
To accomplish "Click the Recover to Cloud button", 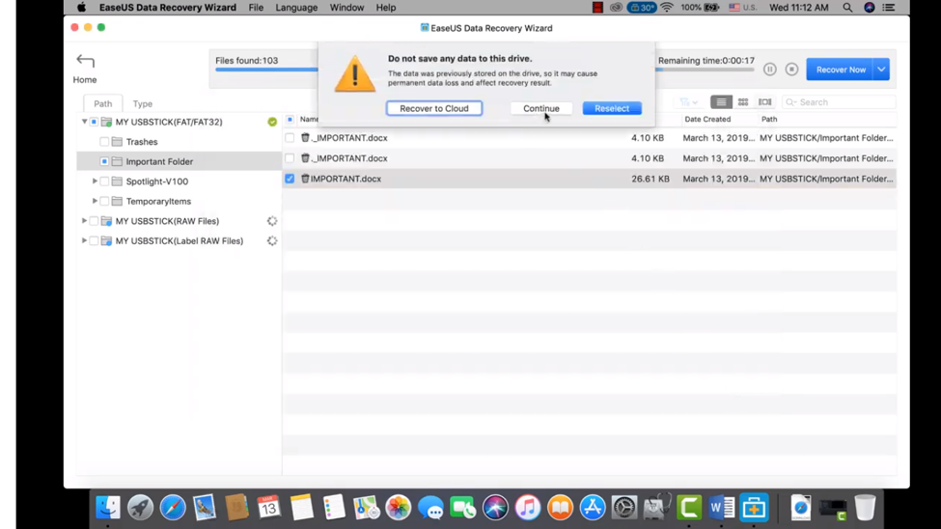I will tap(434, 108).
